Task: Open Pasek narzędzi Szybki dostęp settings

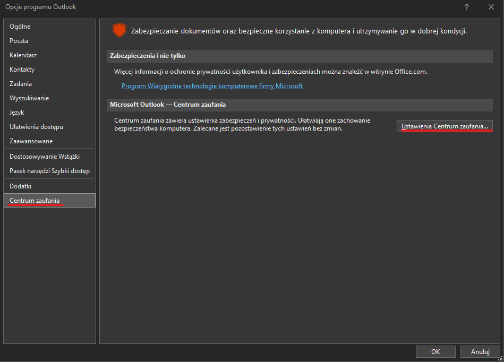Action: [x=49, y=171]
